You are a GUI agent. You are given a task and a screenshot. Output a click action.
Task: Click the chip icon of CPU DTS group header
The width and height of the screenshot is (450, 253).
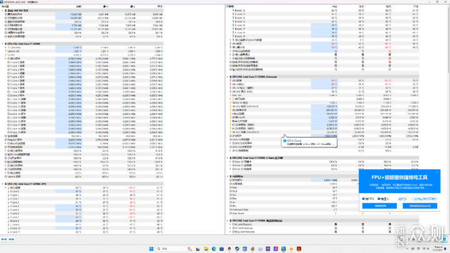coord(6,184)
